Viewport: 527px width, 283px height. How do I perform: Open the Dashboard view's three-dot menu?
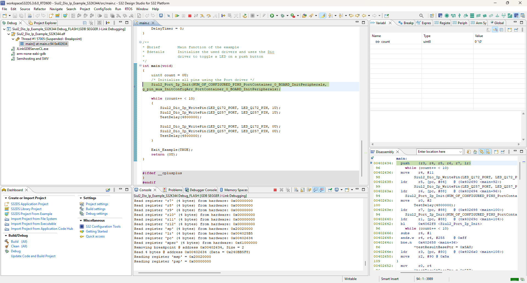point(114,190)
